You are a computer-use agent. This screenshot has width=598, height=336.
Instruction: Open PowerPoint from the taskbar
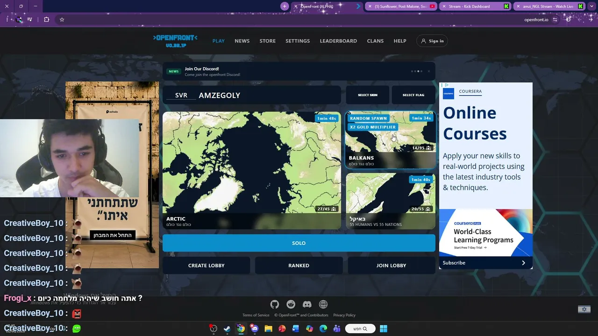pyautogui.click(x=282, y=329)
